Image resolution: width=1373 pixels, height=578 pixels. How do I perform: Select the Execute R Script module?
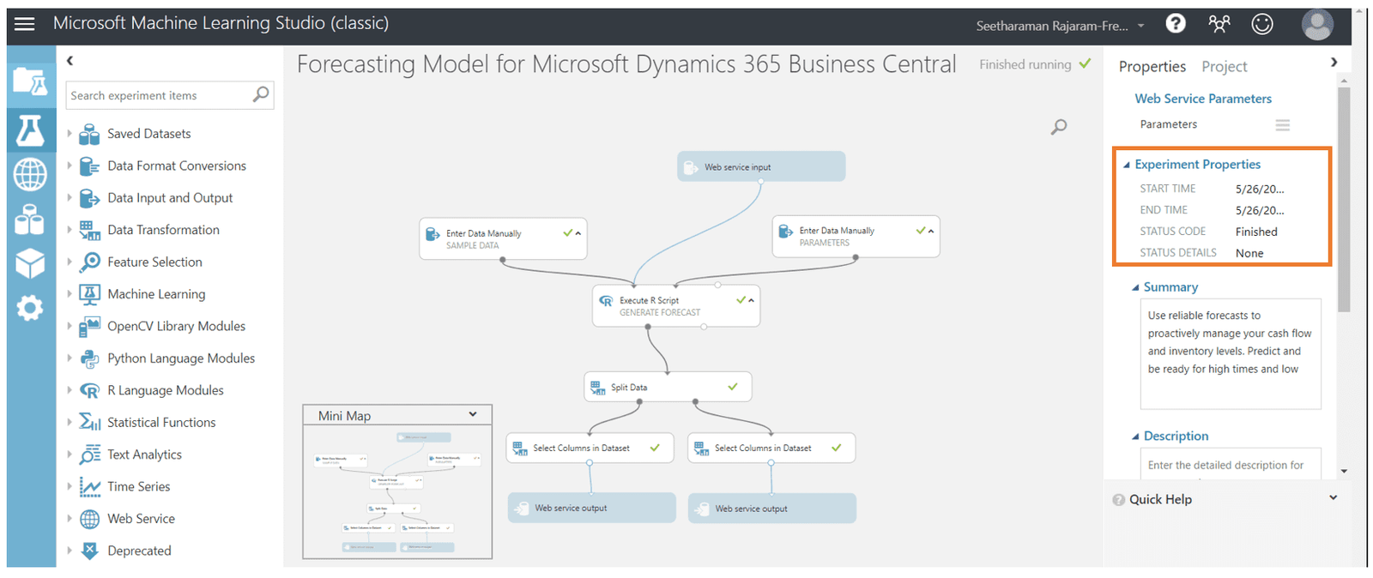click(676, 306)
